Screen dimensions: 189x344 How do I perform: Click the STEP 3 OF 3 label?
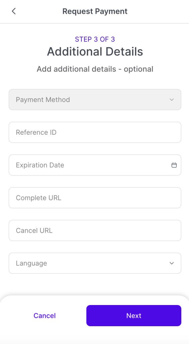[x=95, y=39]
